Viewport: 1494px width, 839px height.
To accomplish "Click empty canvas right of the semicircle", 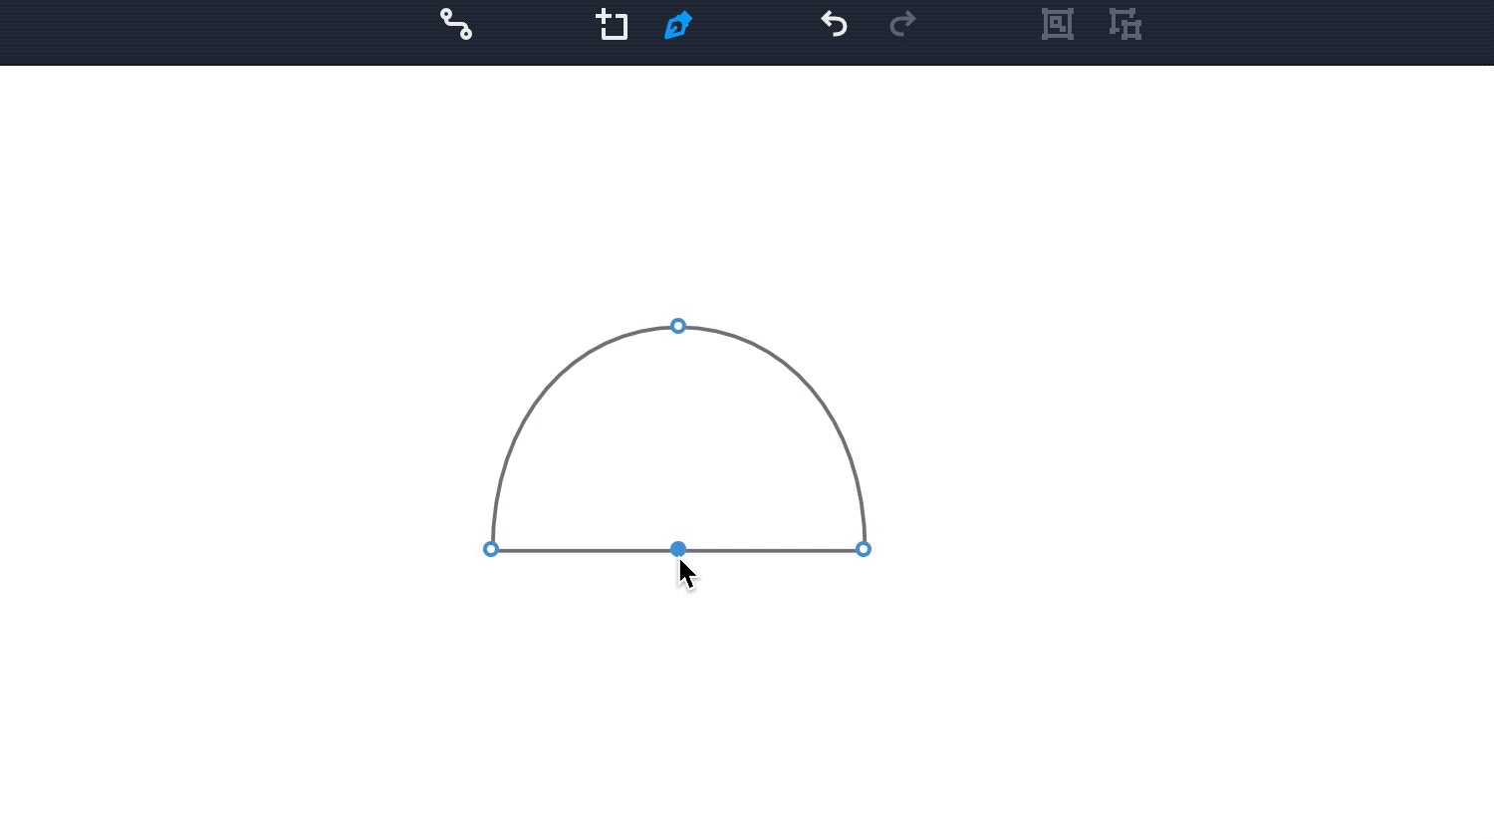I will point(1145,448).
